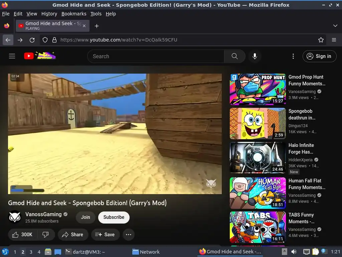Image resolution: width=342 pixels, height=257 pixels.
Task: Close the Gmod Hide and Seek tab
Action: tap(84, 26)
